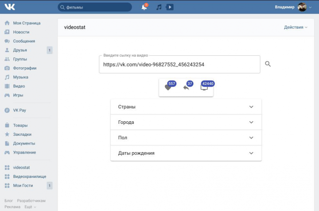Viewport: 319px width, 211px height.
Task: Click the gamepad icon beside Игры
Action: pyautogui.click(x=7, y=95)
